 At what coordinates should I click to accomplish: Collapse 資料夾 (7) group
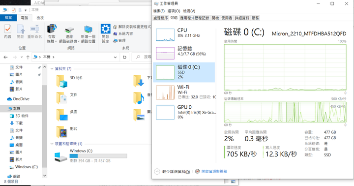point(52,69)
